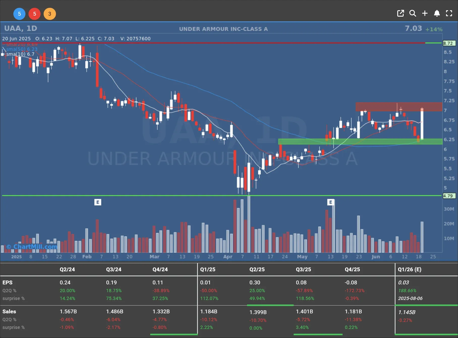Click the sma(50) 6.23 legend label
Image resolution: width=458 pixels, height=338 pixels.
pyautogui.click(x=22, y=49)
